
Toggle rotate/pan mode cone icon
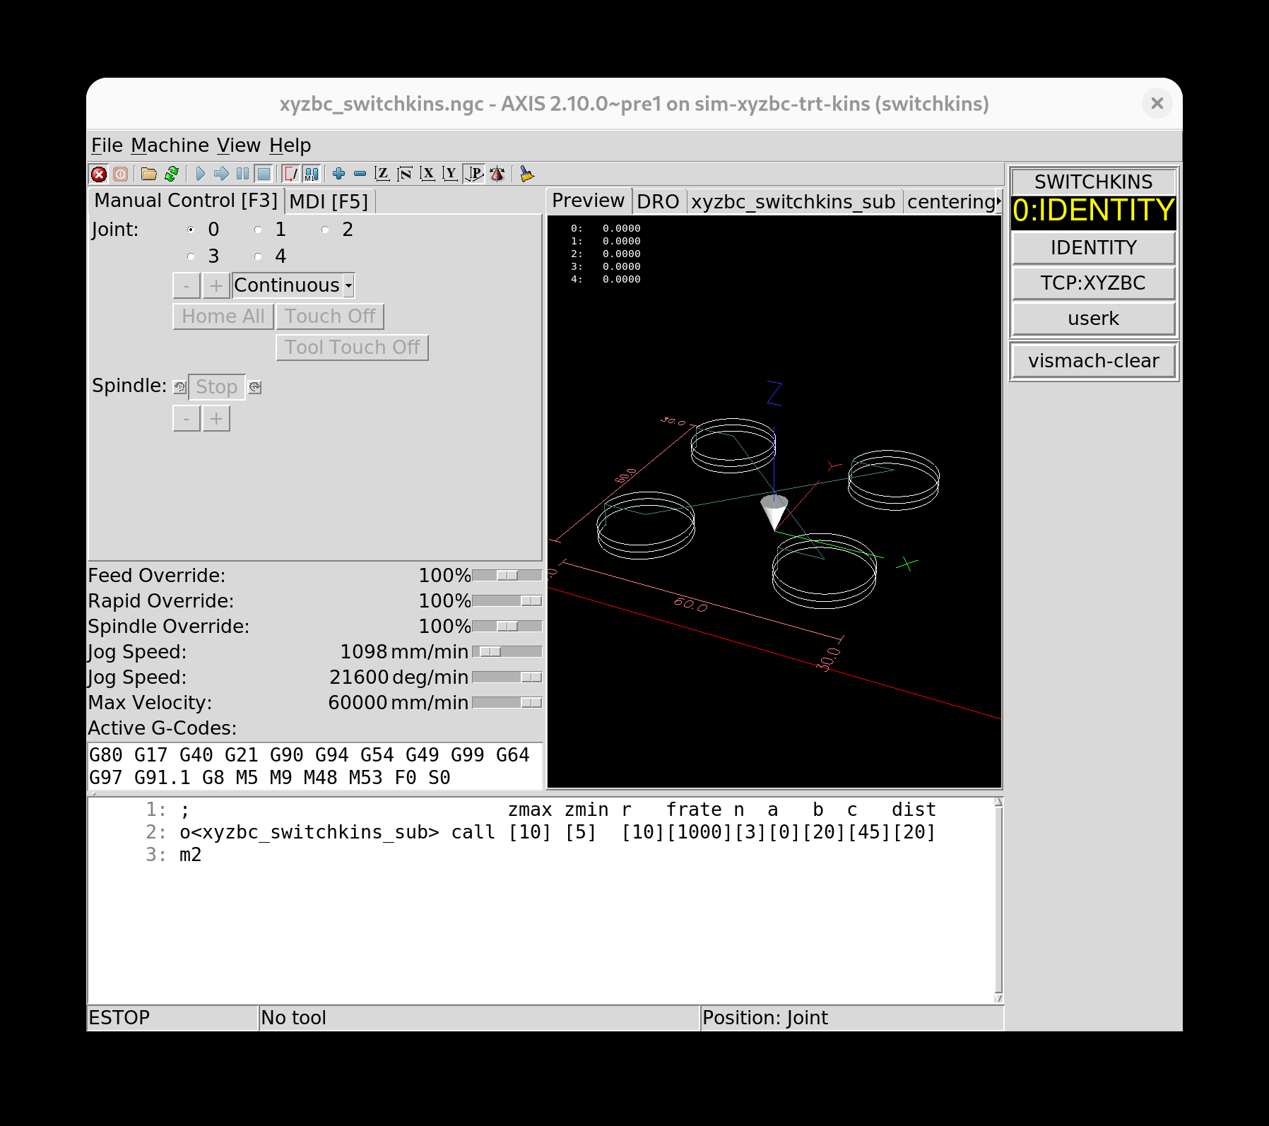(497, 174)
